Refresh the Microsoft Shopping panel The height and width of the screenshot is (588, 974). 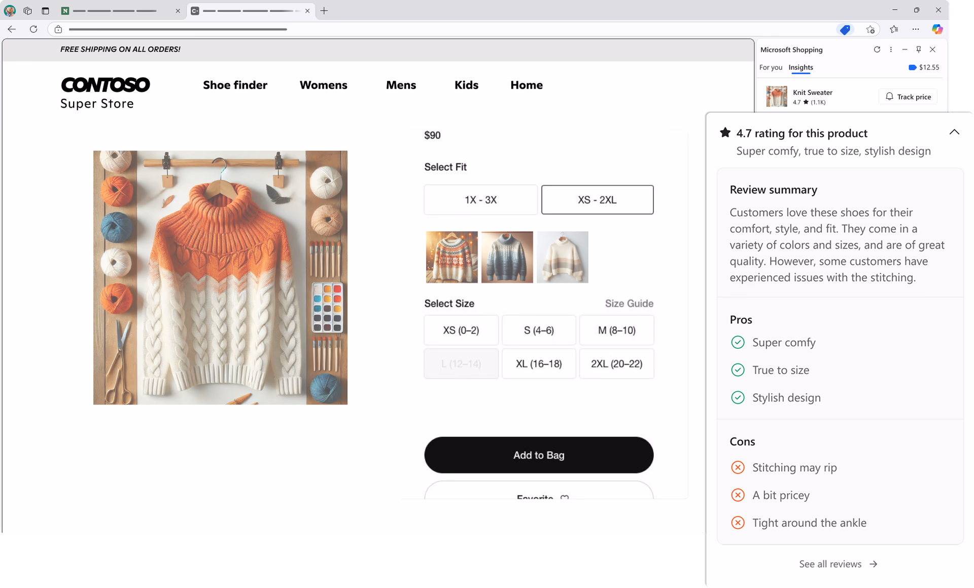coord(877,50)
